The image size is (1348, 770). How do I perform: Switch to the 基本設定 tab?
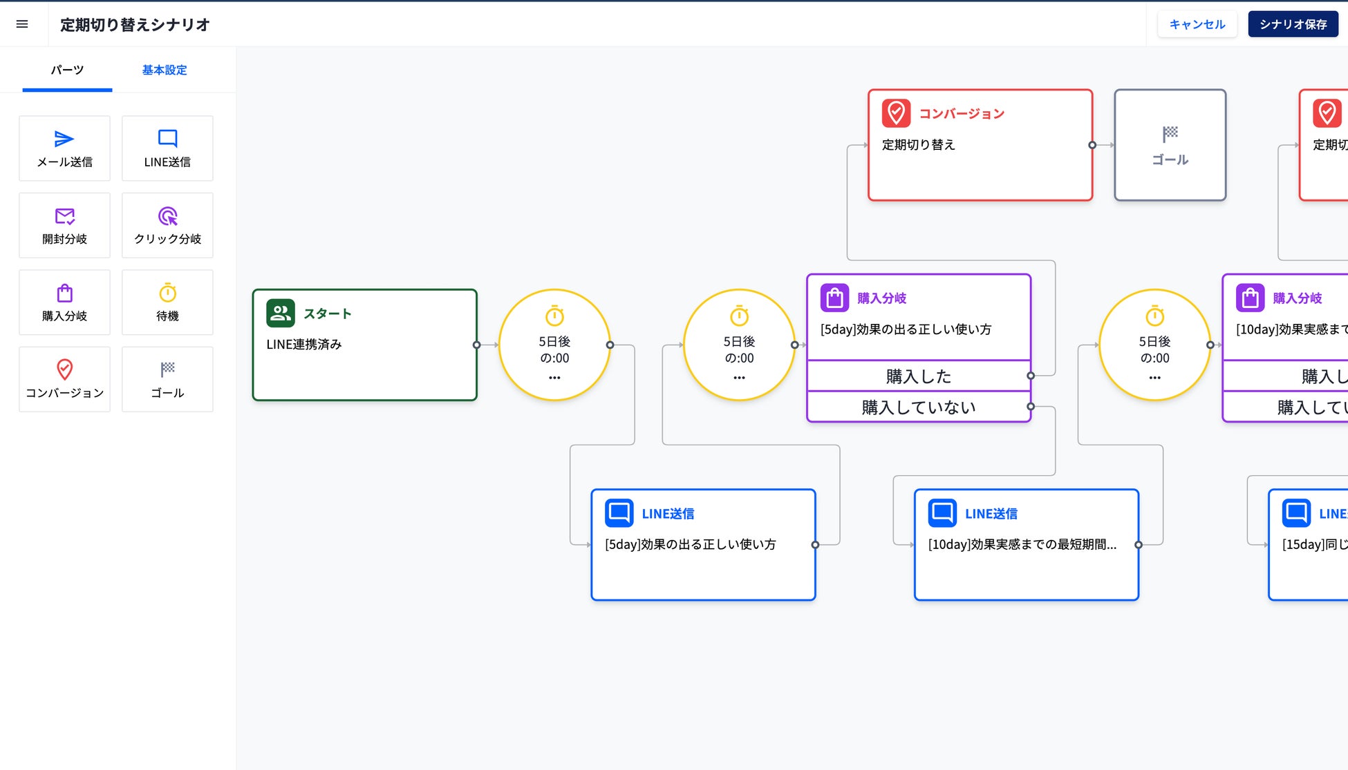pyautogui.click(x=165, y=70)
